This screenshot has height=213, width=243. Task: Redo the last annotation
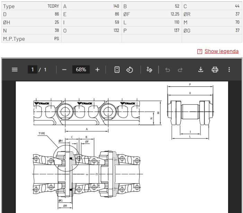tap(181, 70)
